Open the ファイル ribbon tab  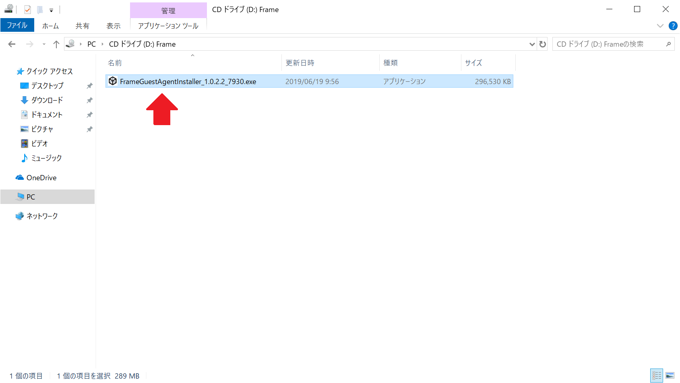[17, 25]
